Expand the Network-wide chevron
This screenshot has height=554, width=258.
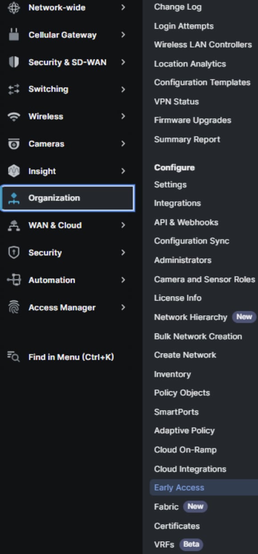pyautogui.click(x=123, y=8)
